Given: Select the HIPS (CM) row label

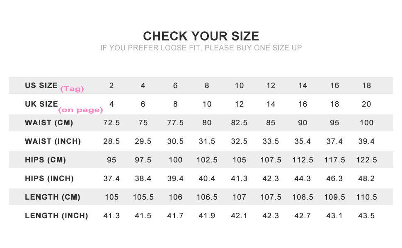Looking at the screenshot, I should (x=45, y=160).
